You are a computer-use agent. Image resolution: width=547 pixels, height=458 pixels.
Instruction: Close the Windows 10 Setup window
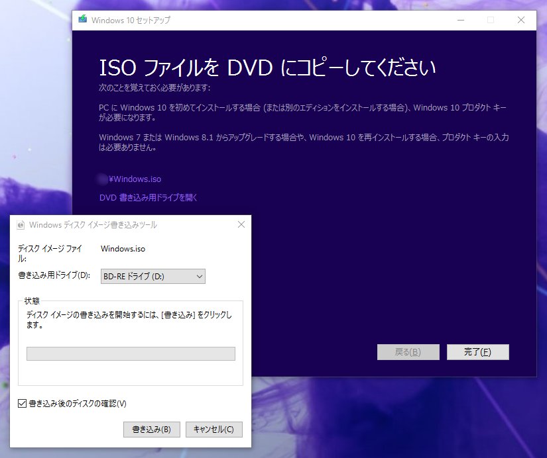tap(521, 21)
